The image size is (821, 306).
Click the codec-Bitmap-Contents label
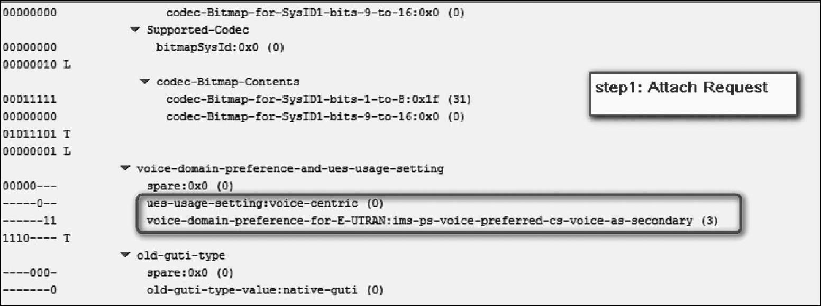click(227, 82)
